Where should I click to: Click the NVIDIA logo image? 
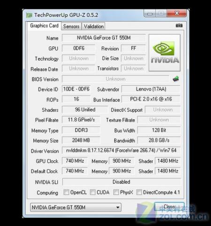[165, 53]
